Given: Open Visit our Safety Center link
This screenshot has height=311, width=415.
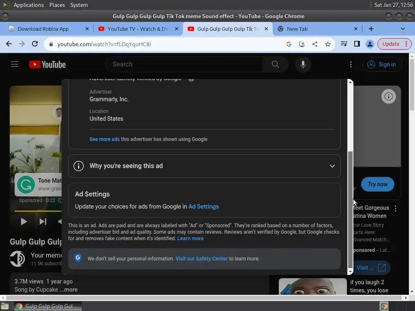Looking at the screenshot, I should [201, 259].
